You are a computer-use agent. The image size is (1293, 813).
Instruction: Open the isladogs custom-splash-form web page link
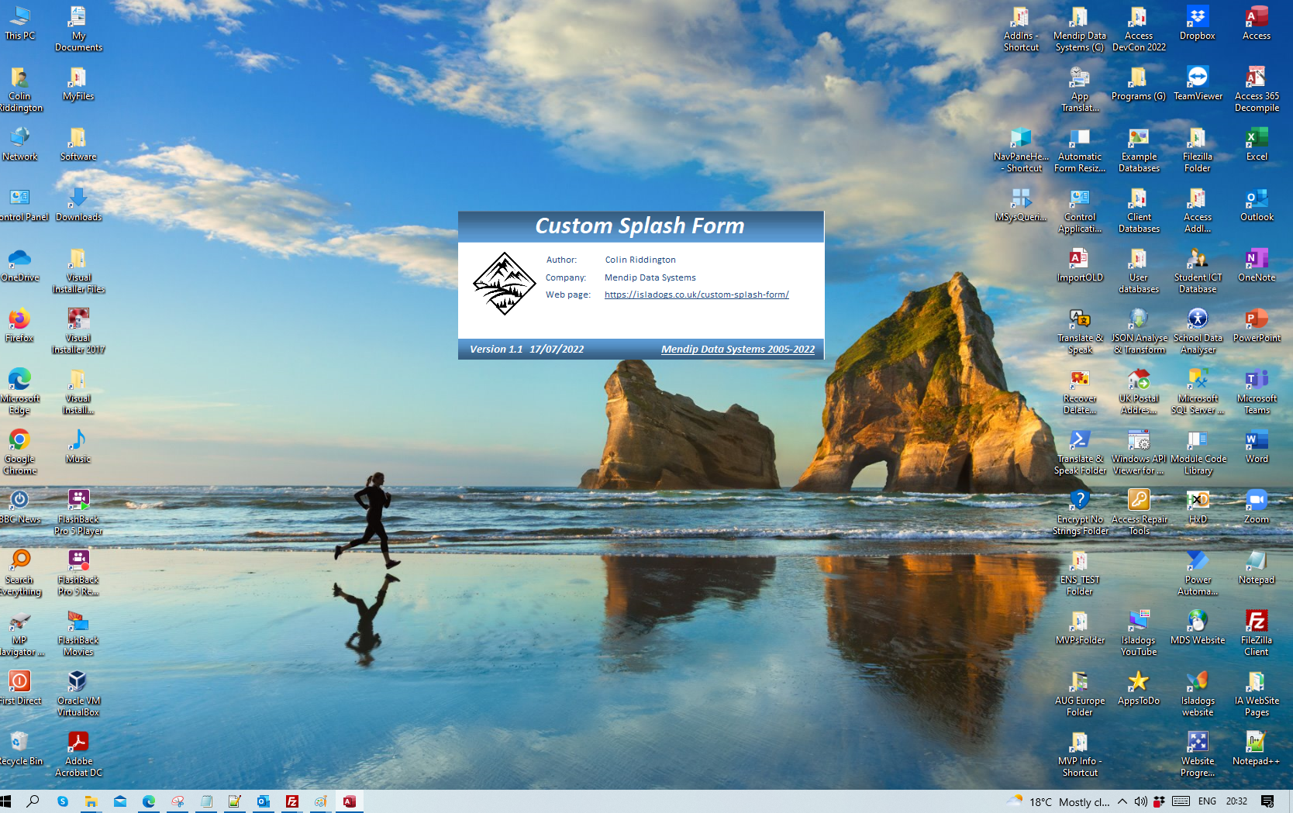coord(696,295)
